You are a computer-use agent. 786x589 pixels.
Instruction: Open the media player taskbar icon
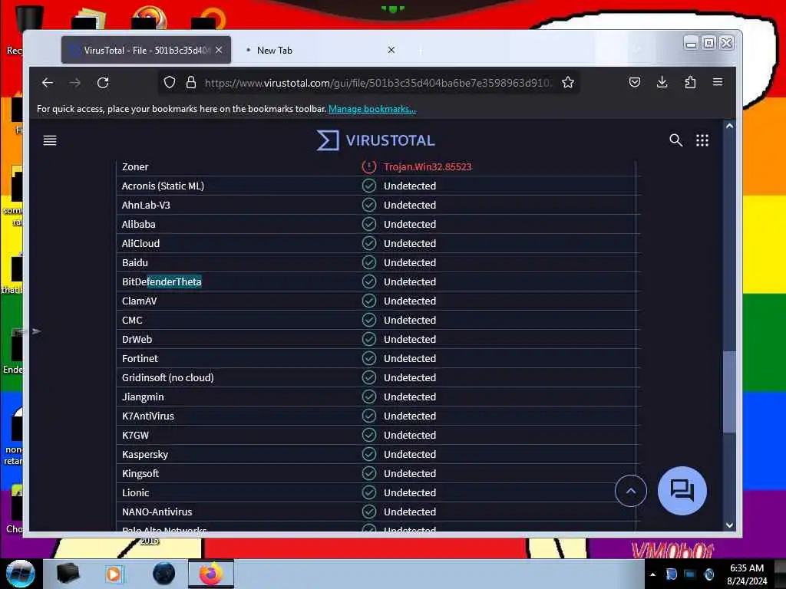click(114, 574)
